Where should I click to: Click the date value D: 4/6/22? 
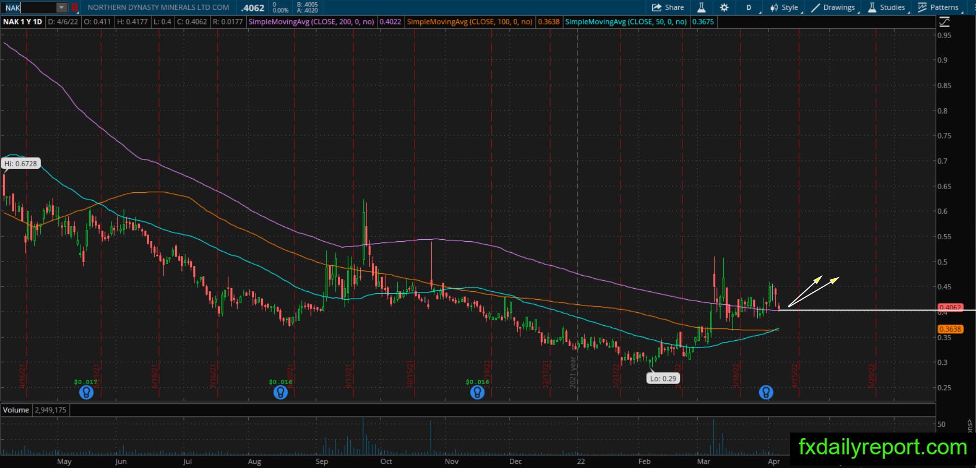pyautogui.click(x=64, y=22)
